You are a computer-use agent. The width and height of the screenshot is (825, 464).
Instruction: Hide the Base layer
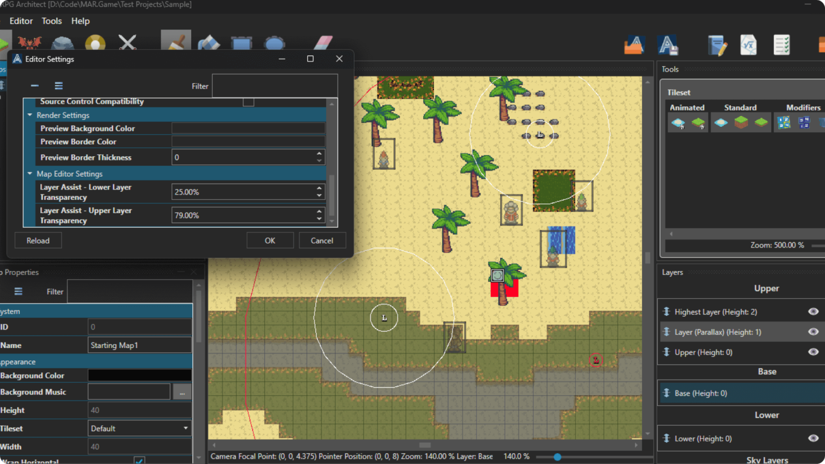coord(812,393)
